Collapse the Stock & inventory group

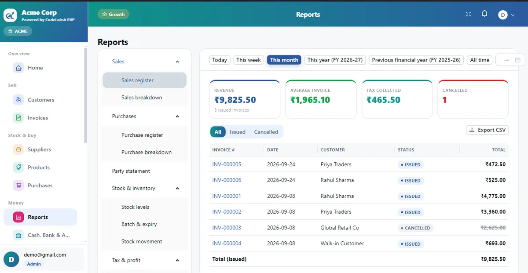177,189
